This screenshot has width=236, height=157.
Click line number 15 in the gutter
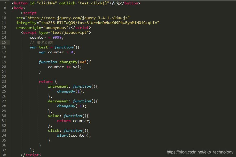click(x=4, y=42)
